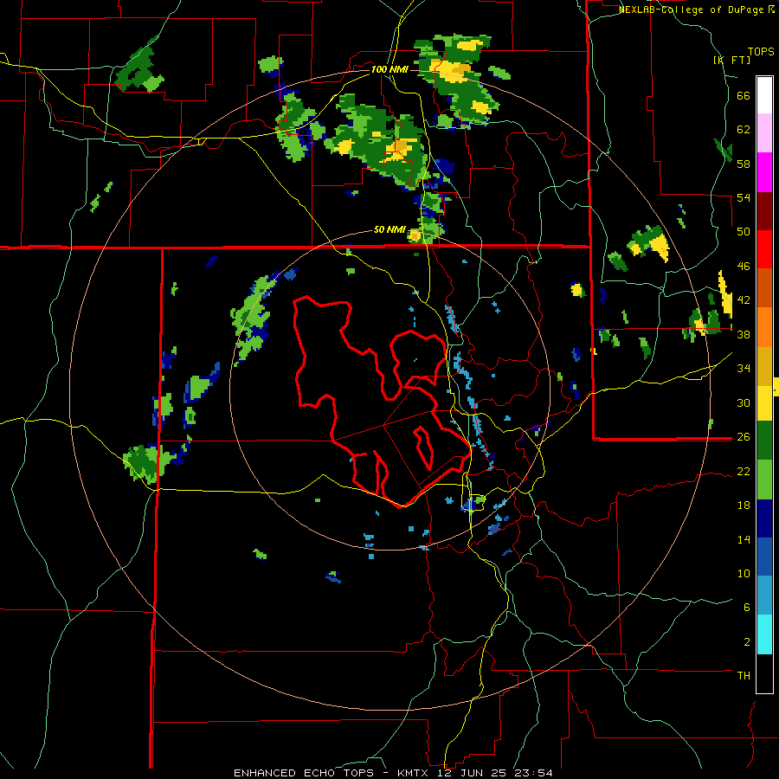779x779 pixels.
Task: Click the 34 legend value
Action: pyautogui.click(x=744, y=369)
